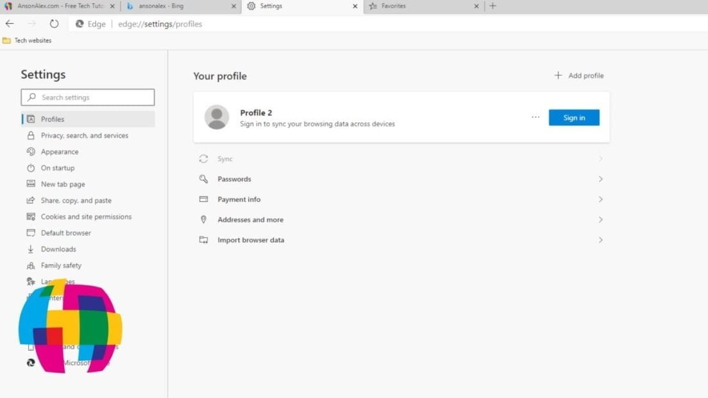The height and width of the screenshot is (398, 708).
Task: Click the Passwords key icon
Action: [203, 179]
